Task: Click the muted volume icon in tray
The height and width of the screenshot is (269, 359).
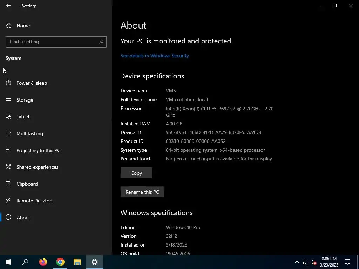Action: click(x=314, y=262)
